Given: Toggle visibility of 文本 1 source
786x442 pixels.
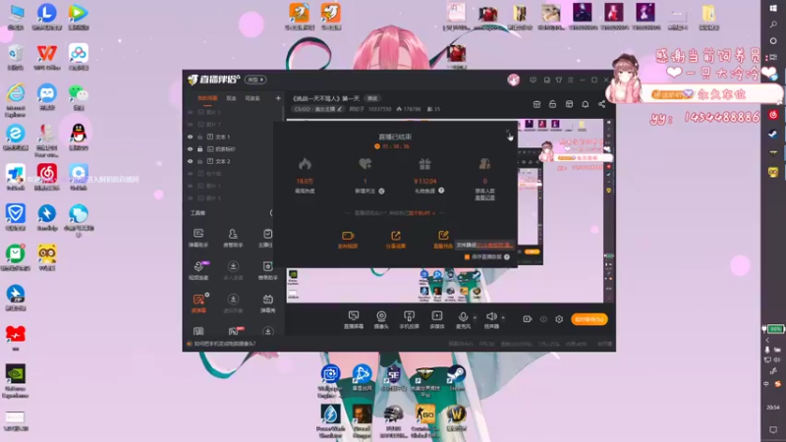Looking at the screenshot, I should click(x=190, y=137).
